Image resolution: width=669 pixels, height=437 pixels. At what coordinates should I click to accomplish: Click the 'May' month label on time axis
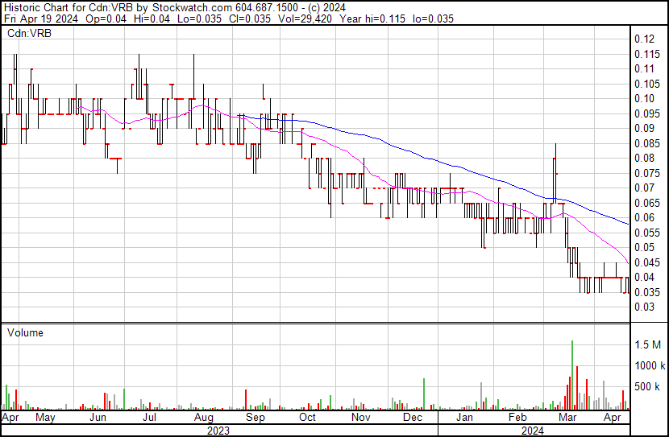[x=45, y=417]
